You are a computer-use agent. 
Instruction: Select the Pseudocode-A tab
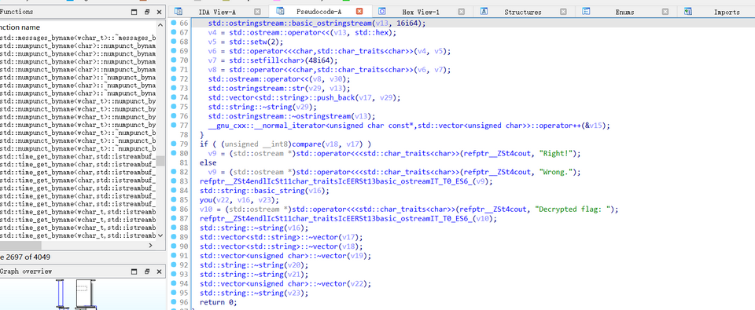coord(319,12)
